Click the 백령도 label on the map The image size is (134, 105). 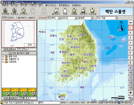42,32
